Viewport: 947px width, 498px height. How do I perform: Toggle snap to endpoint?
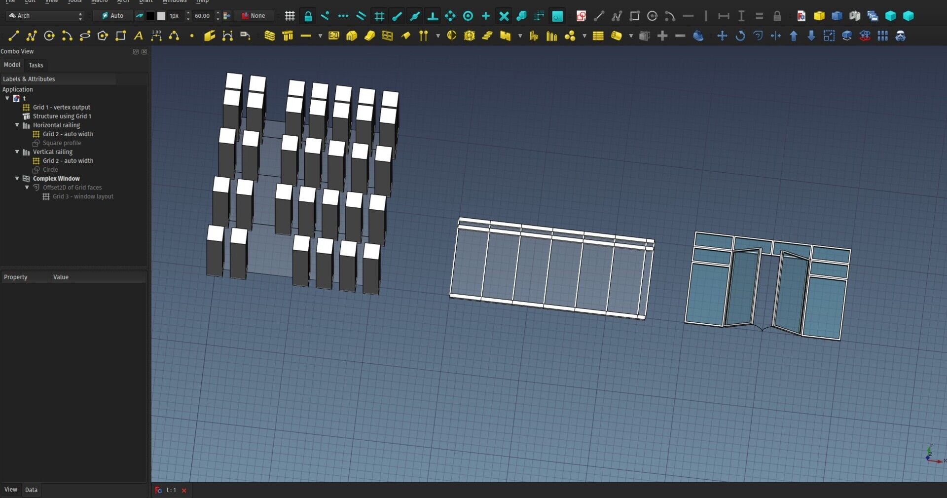coord(397,16)
